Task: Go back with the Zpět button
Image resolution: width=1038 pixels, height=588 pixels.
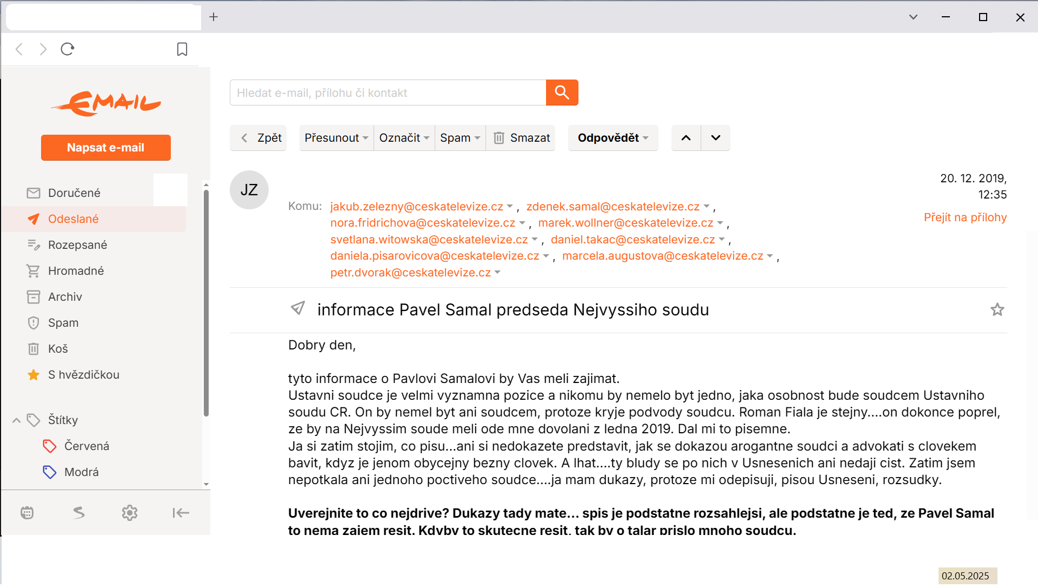Action: pos(258,138)
